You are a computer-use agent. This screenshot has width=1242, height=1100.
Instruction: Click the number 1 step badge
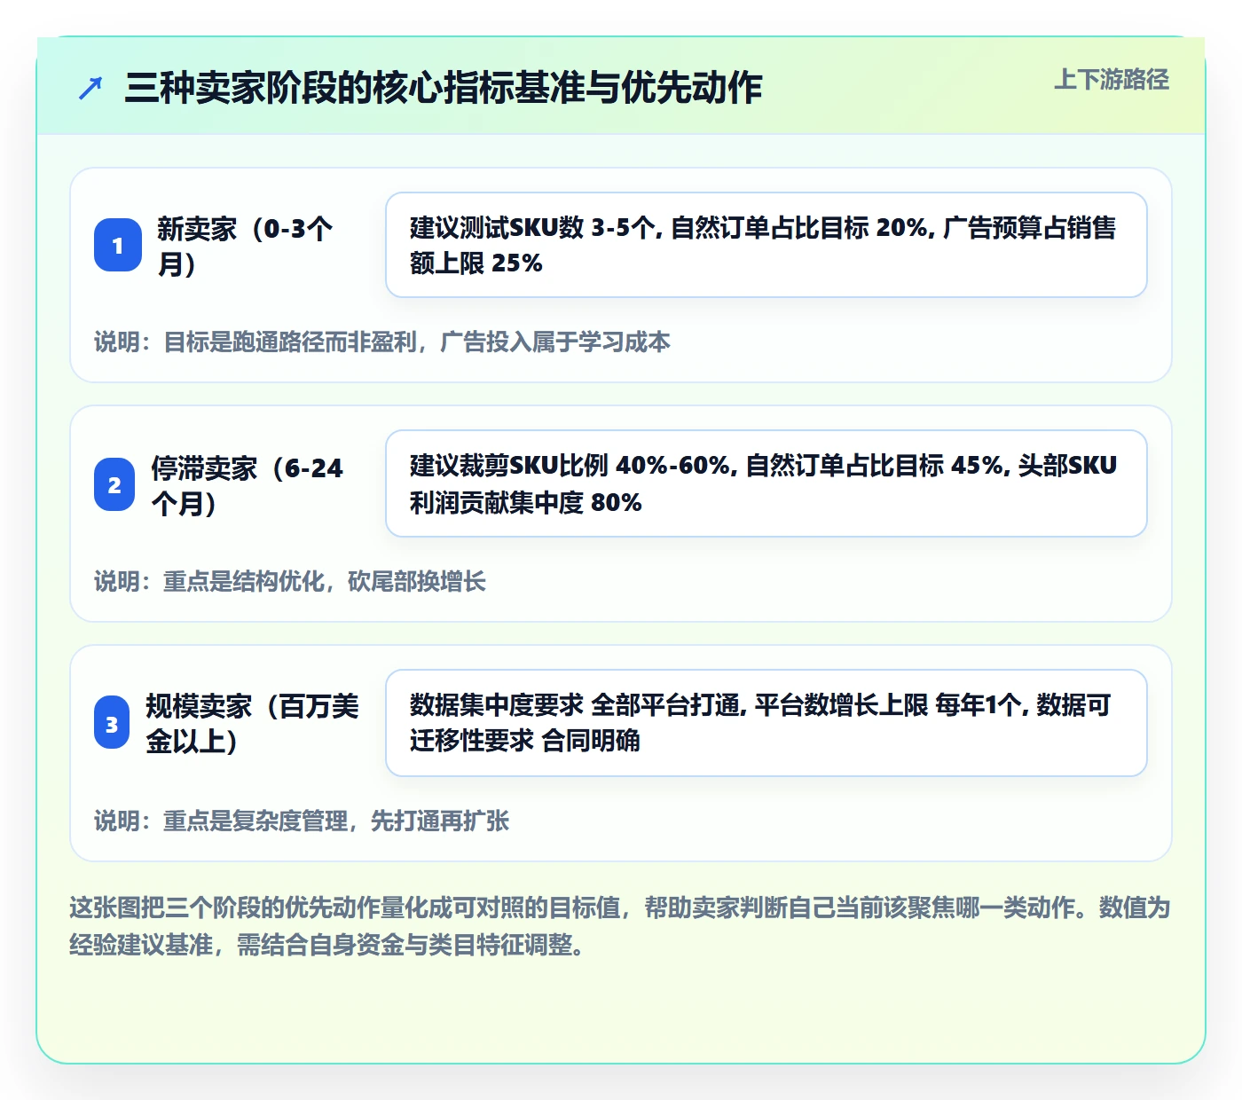(118, 245)
